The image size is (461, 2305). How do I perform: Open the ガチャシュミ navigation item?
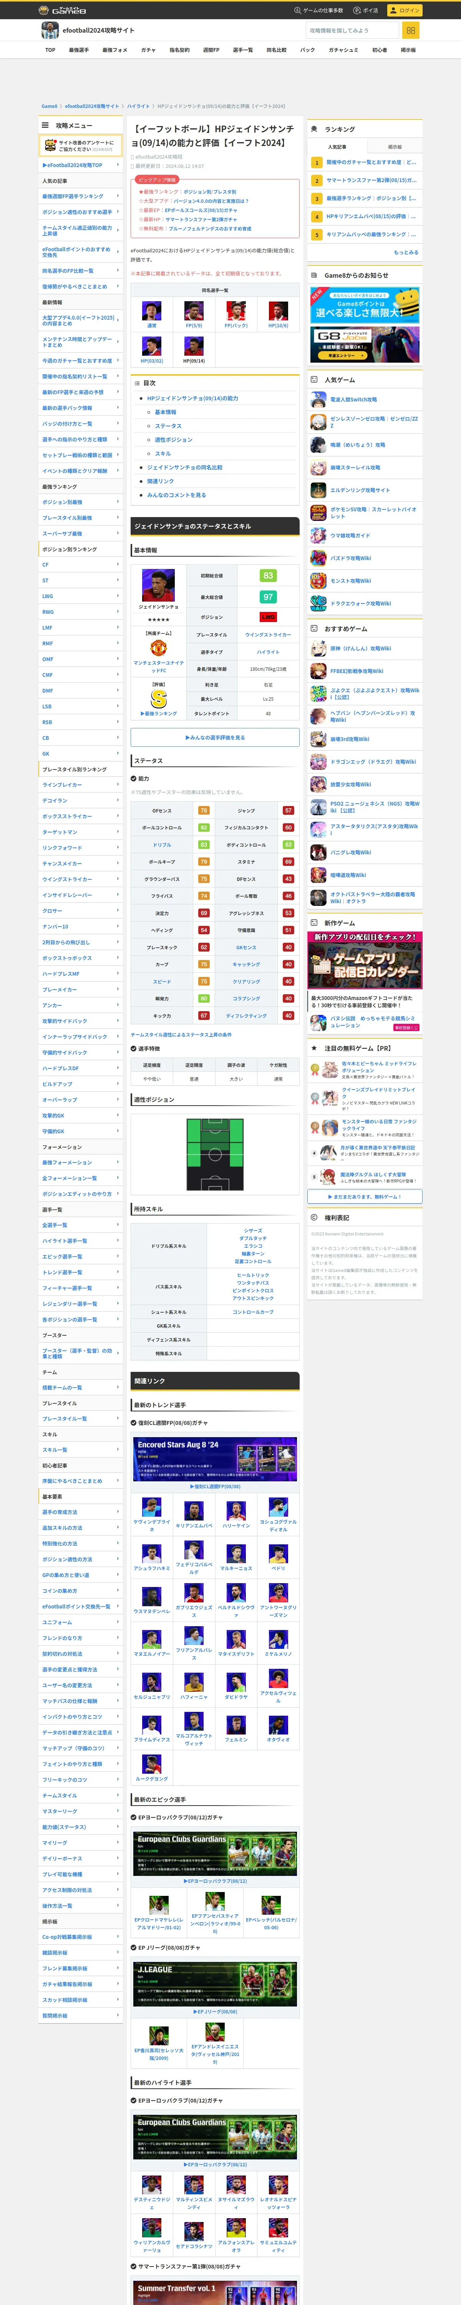click(344, 50)
